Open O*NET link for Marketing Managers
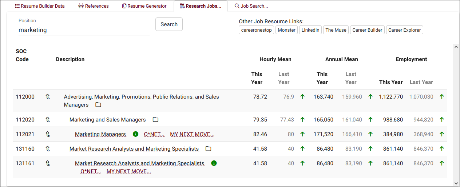This screenshot has height=187, width=460. pos(154,134)
